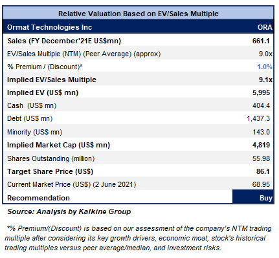Click the Premium/(Discount) footnote paragraph
The image size is (279, 258).
(138, 238)
